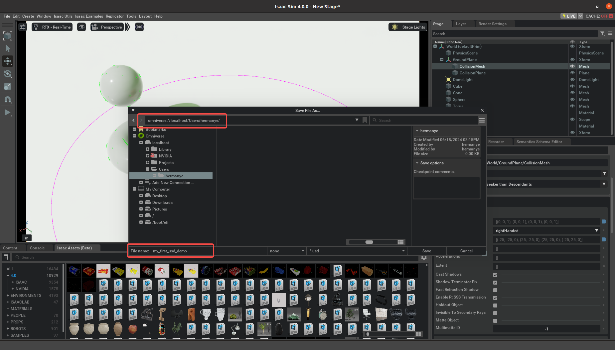The height and width of the screenshot is (350, 615).
Task: Select ROBOTS category in Isaac Assets
Action: click(18, 329)
